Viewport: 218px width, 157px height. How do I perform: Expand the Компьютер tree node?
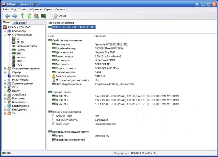[5, 31]
